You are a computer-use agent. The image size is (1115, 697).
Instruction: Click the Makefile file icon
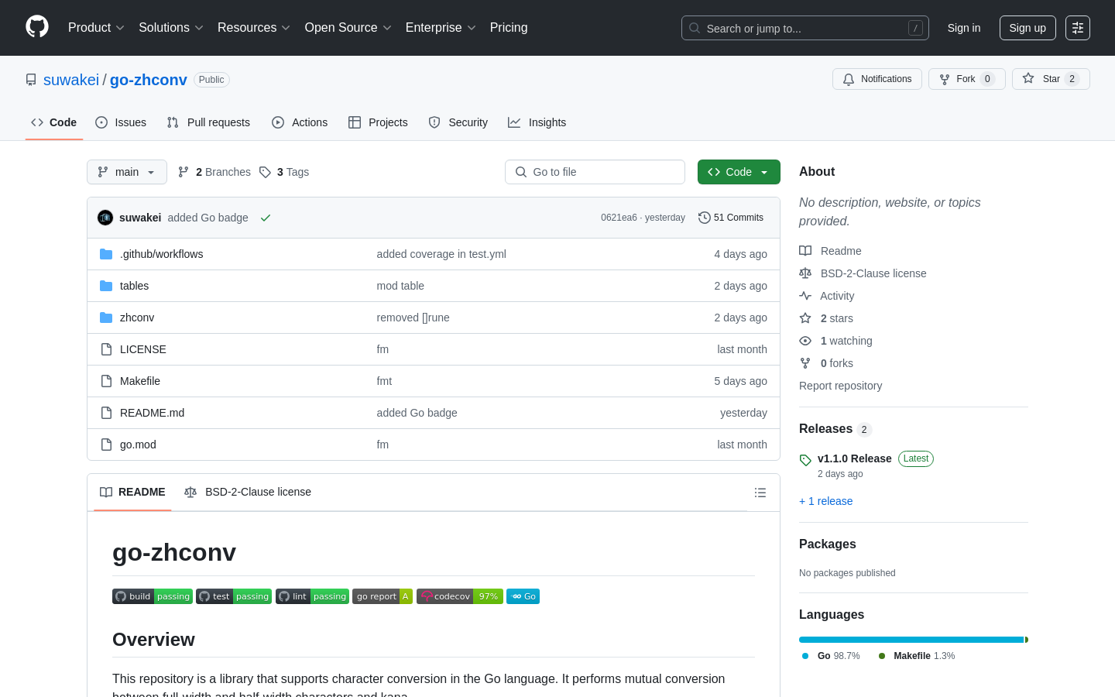tap(106, 381)
